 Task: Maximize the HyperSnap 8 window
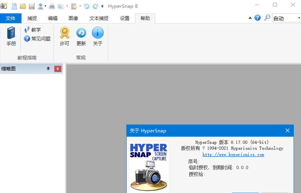(275, 5)
